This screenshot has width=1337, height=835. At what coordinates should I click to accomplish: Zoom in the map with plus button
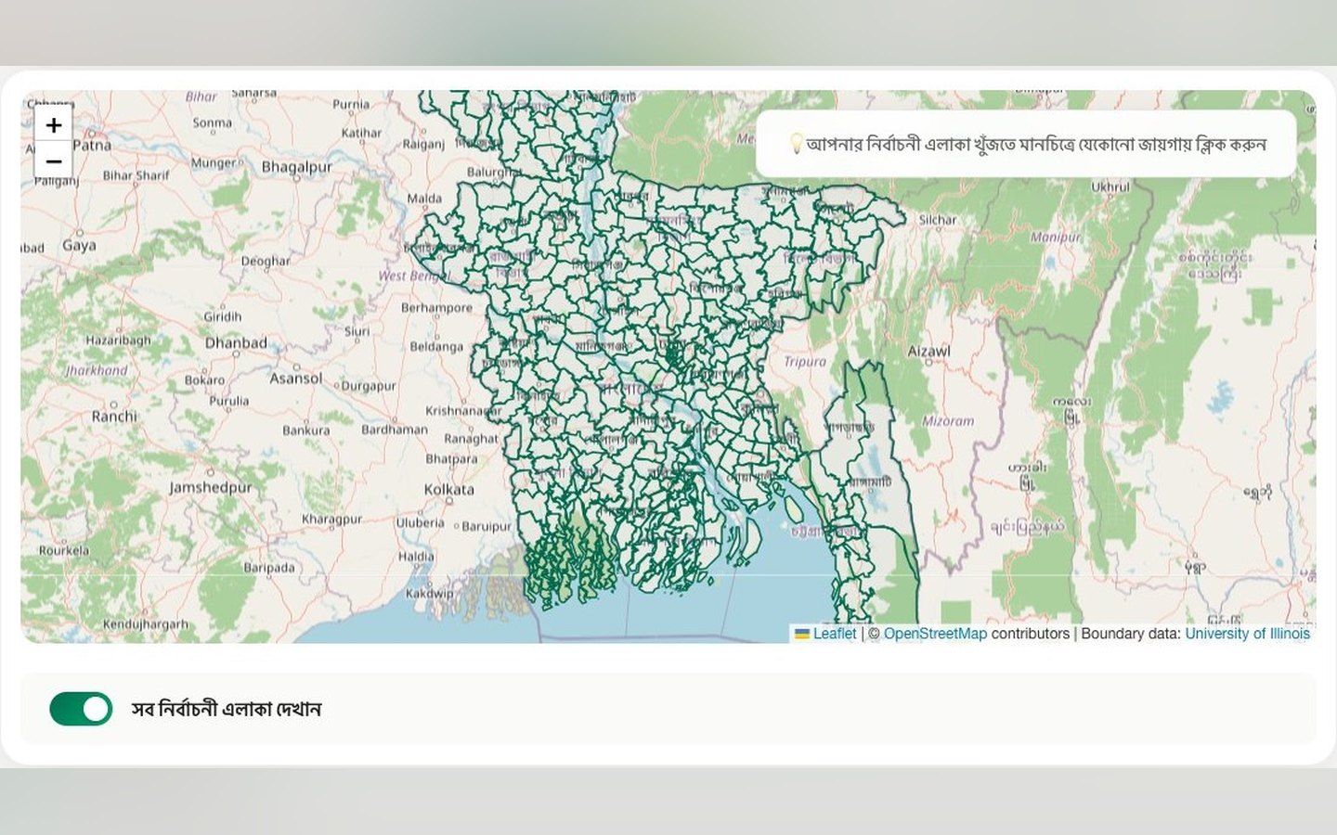[54, 124]
